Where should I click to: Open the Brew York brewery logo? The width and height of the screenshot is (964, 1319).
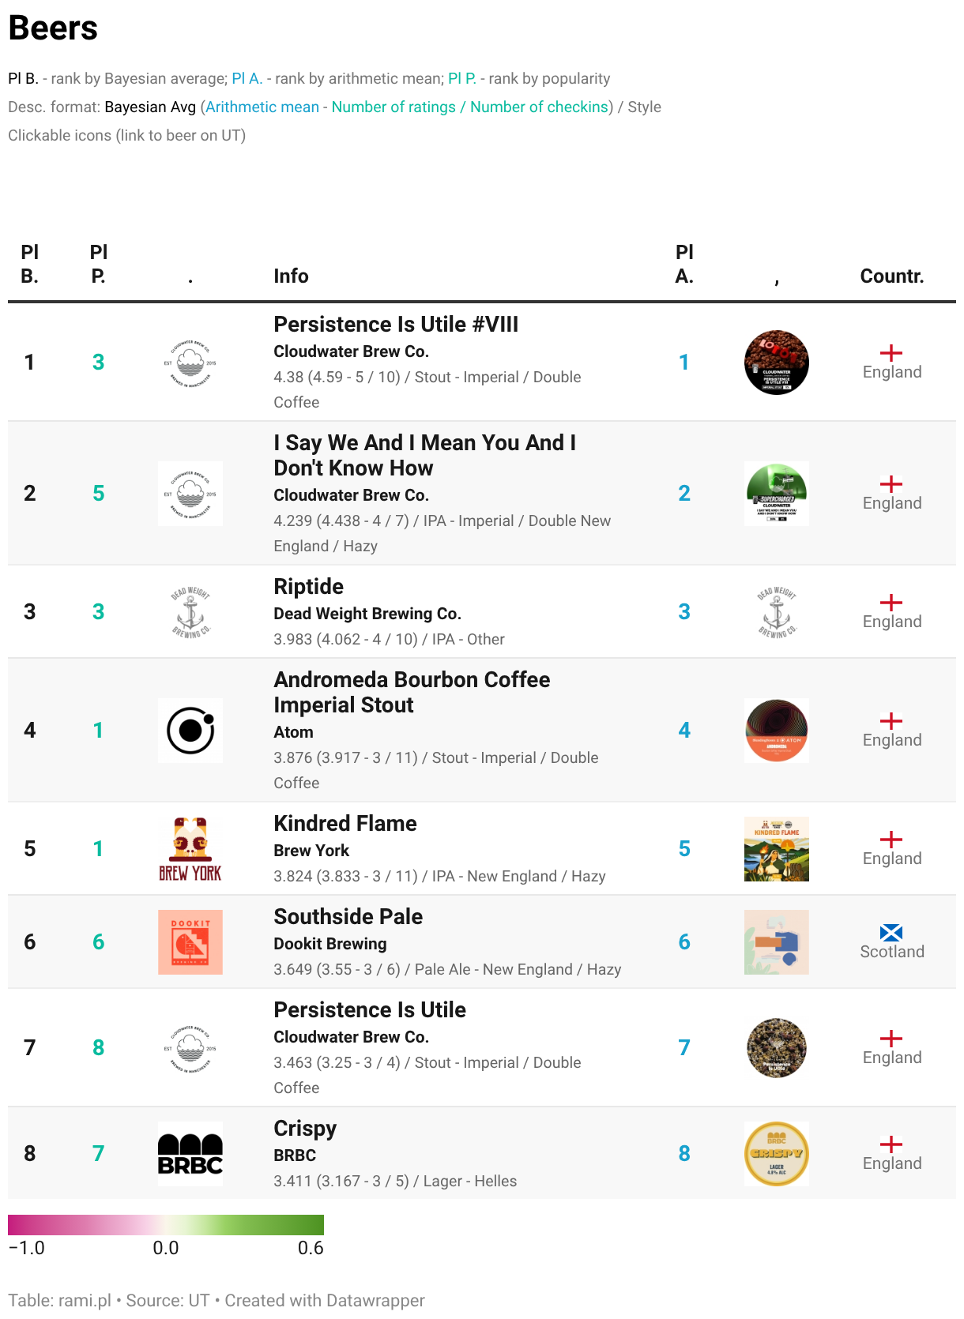click(190, 849)
